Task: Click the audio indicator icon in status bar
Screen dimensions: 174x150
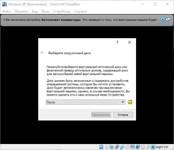Action: (x=112, y=147)
